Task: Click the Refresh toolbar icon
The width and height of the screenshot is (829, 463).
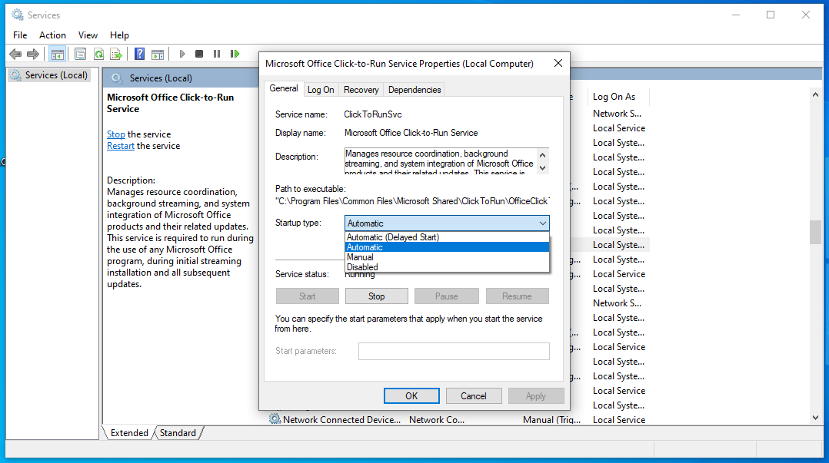Action: coord(98,54)
